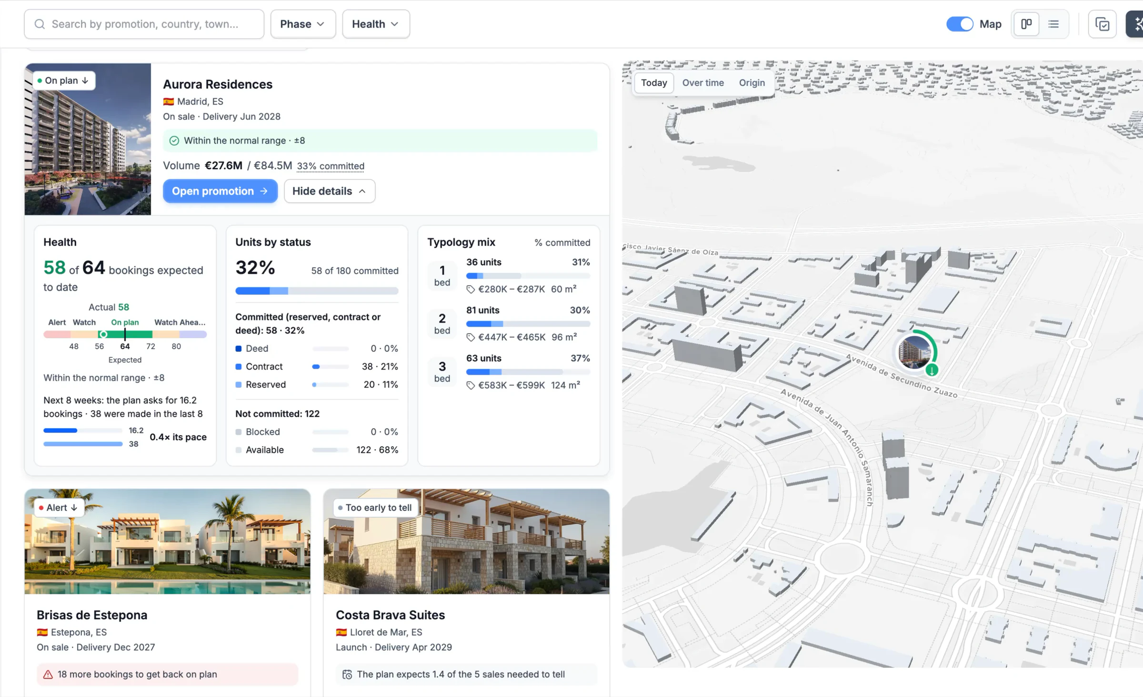Switch to list view icon

tap(1053, 24)
